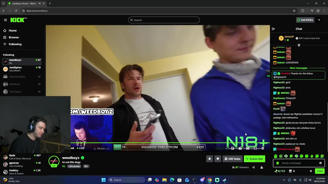
Task: Bookmark this page star icon
Action: click(x=294, y=11)
